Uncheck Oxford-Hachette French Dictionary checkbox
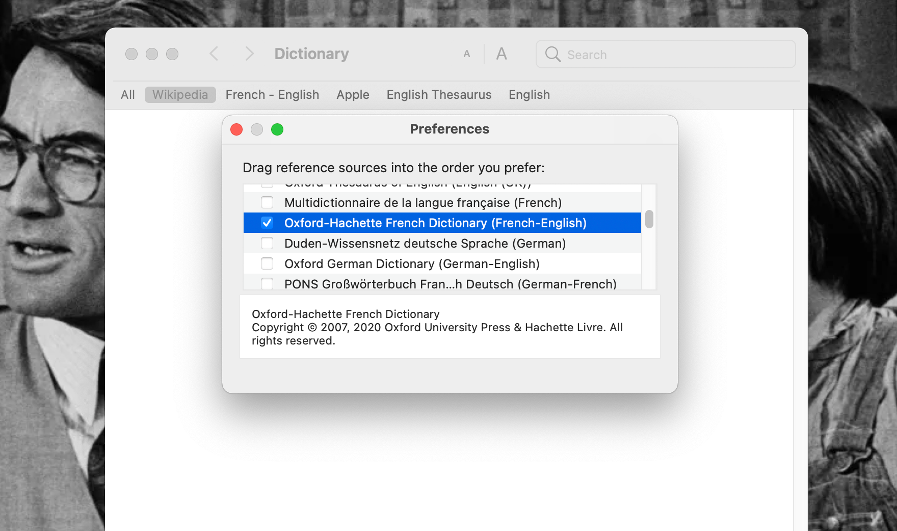The image size is (897, 531). (267, 223)
